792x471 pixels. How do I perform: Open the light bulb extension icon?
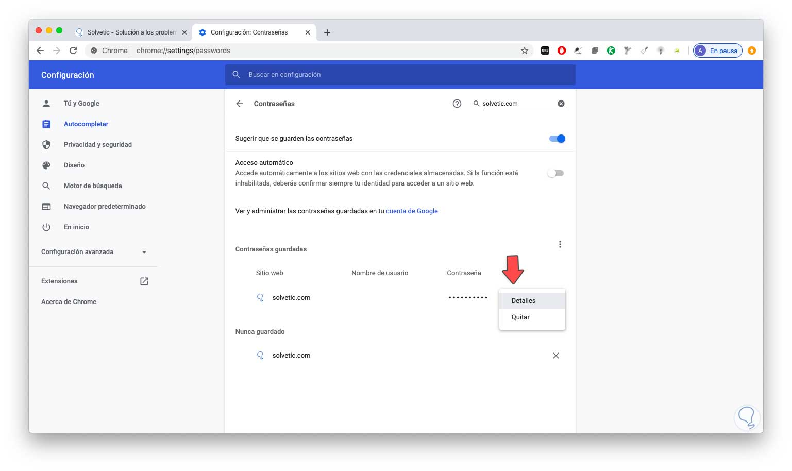[x=661, y=51]
